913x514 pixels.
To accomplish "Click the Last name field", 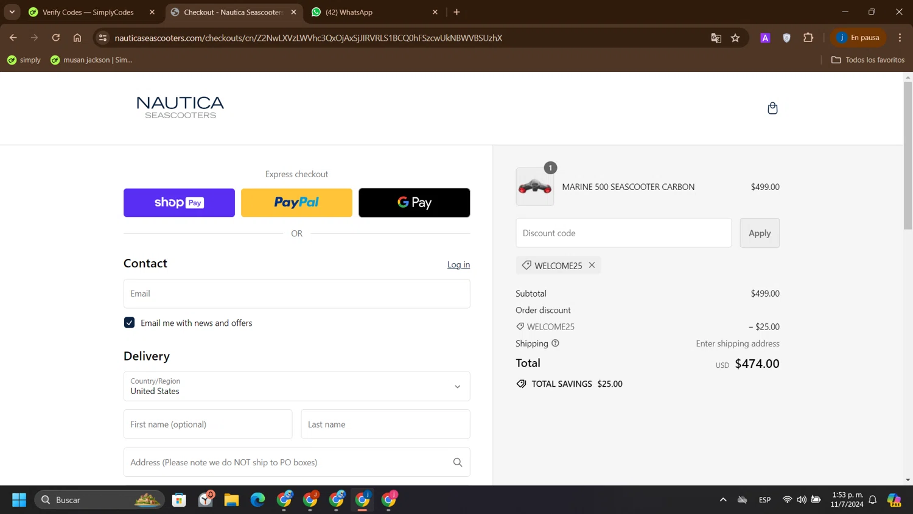I will [385, 424].
